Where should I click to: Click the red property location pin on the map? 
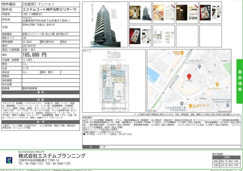tap(189, 77)
